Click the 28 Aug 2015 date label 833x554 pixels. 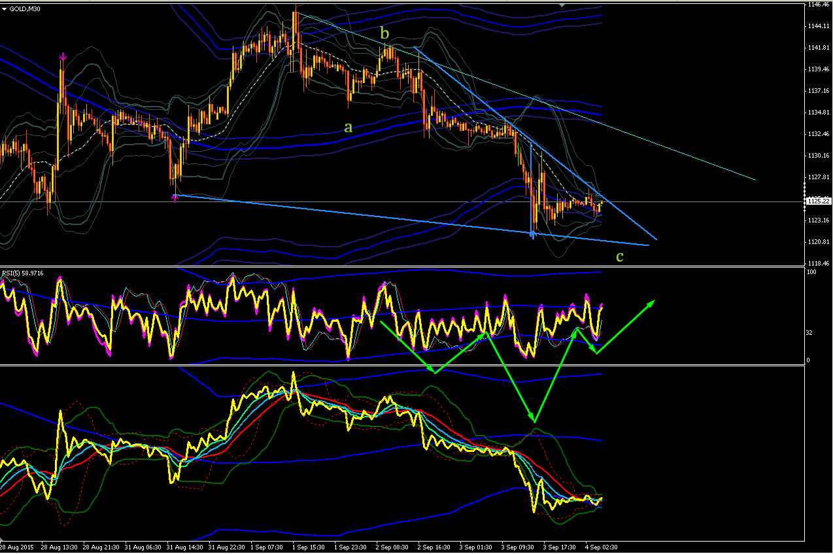click(18, 546)
